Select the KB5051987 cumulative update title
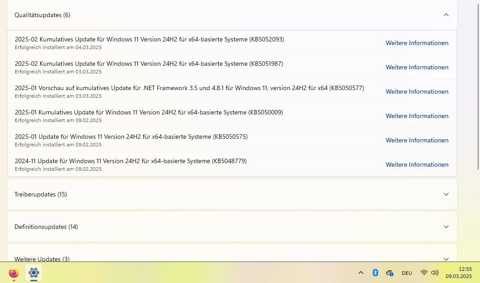Viewport: 480px width, 283px height. pyautogui.click(x=149, y=64)
